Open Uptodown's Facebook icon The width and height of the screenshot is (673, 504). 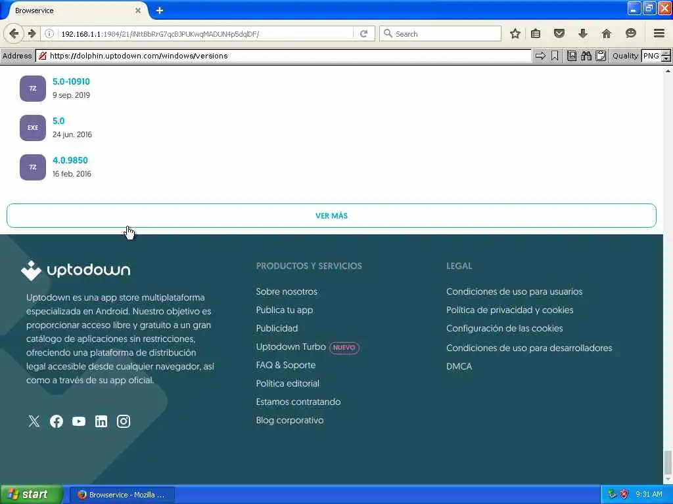[57, 421]
